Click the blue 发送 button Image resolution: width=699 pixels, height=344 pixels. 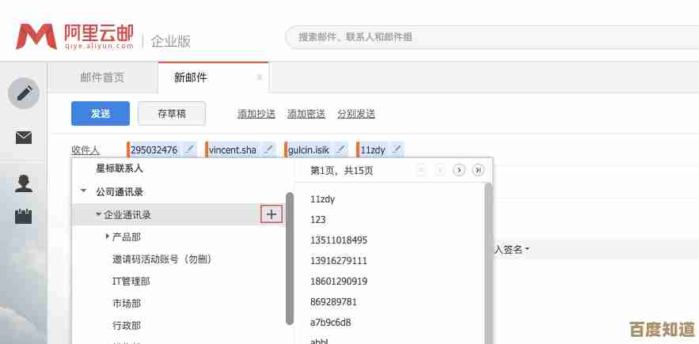coord(100,113)
